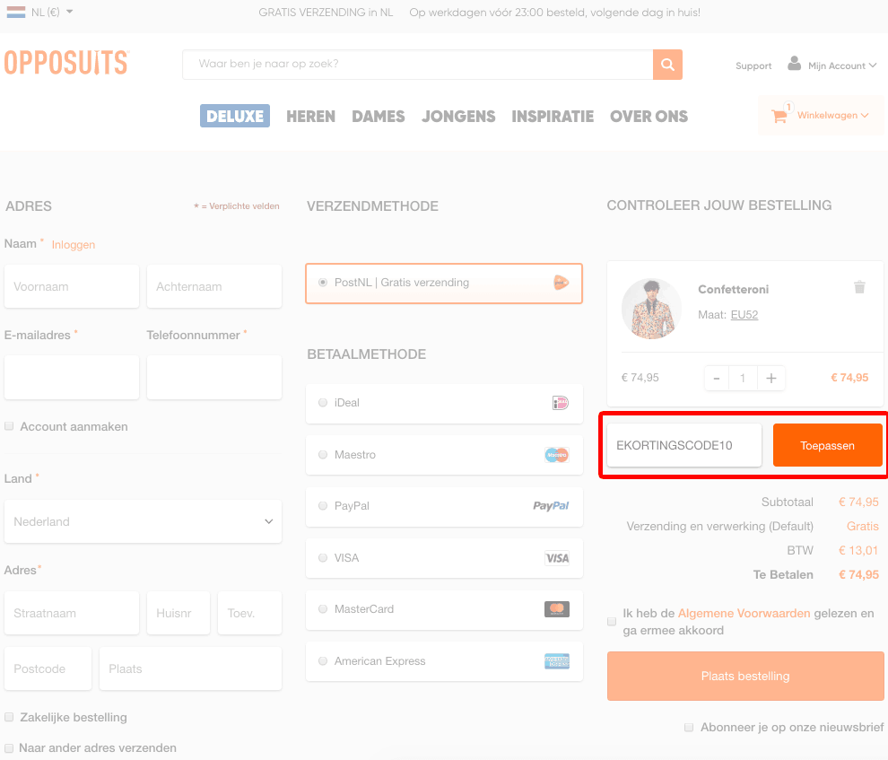The image size is (888, 760).
Task: Click the iDeal payment logo
Action: click(560, 403)
